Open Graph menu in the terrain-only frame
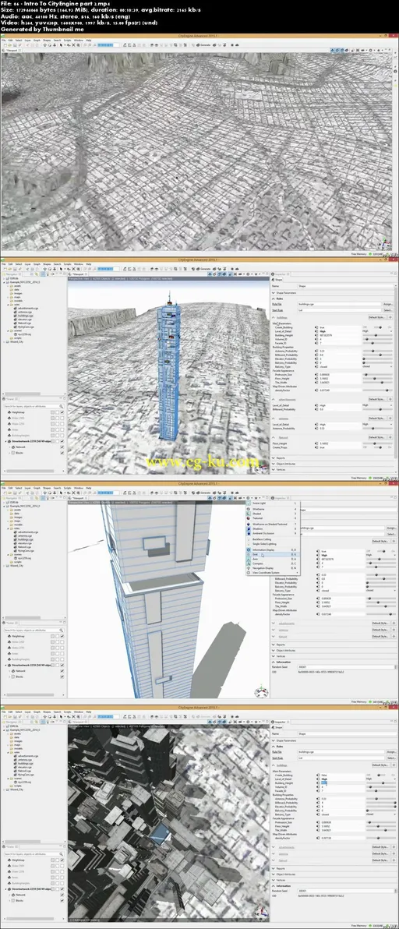 point(37,41)
